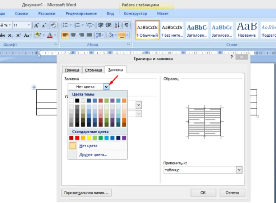
Task: Expand the pattern style dropdown
Action: [138, 105]
